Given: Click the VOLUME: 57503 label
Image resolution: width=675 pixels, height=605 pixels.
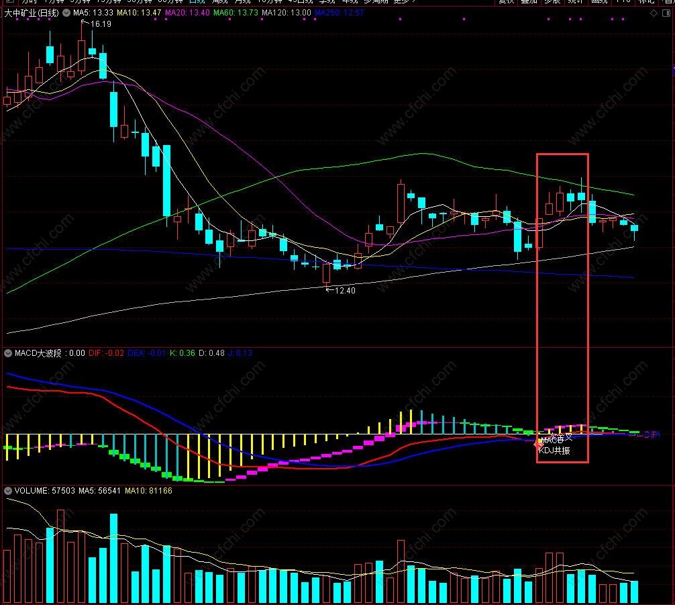Looking at the screenshot, I should (45, 491).
